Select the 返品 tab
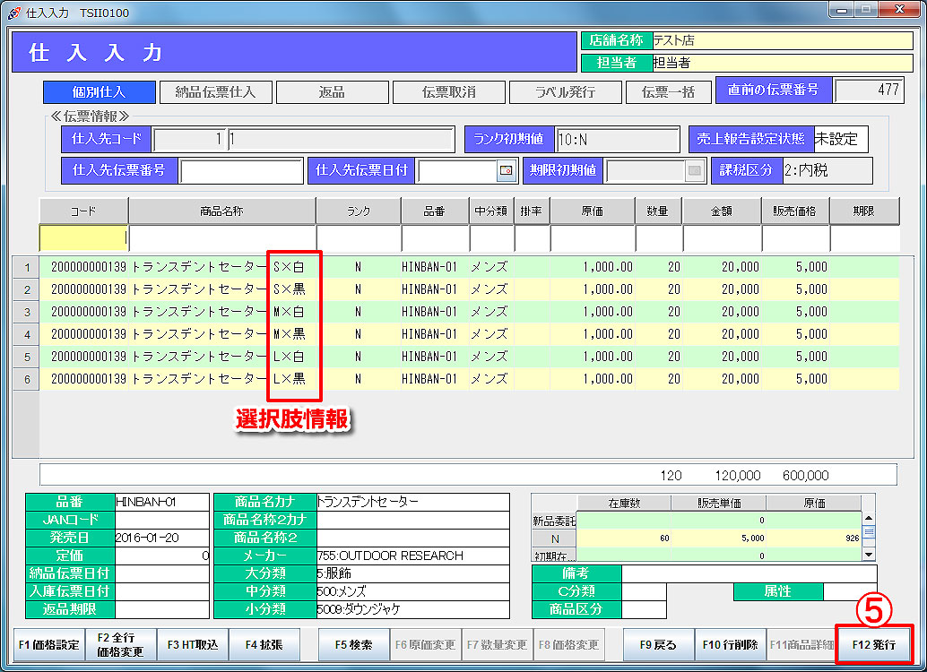927x672 pixels. pyautogui.click(x=332, y=92)
